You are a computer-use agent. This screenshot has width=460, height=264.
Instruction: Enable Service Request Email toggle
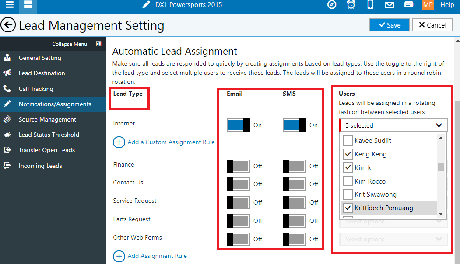point(238,202)
